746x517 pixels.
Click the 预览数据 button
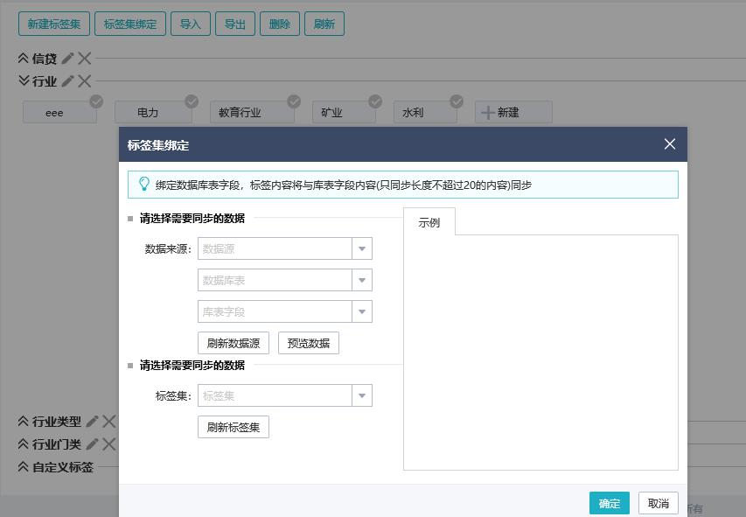pos(308,343)
